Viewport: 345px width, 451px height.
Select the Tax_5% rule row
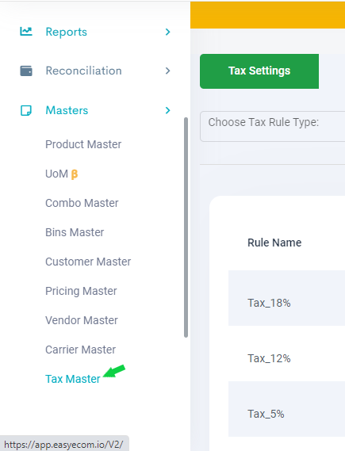286,409
